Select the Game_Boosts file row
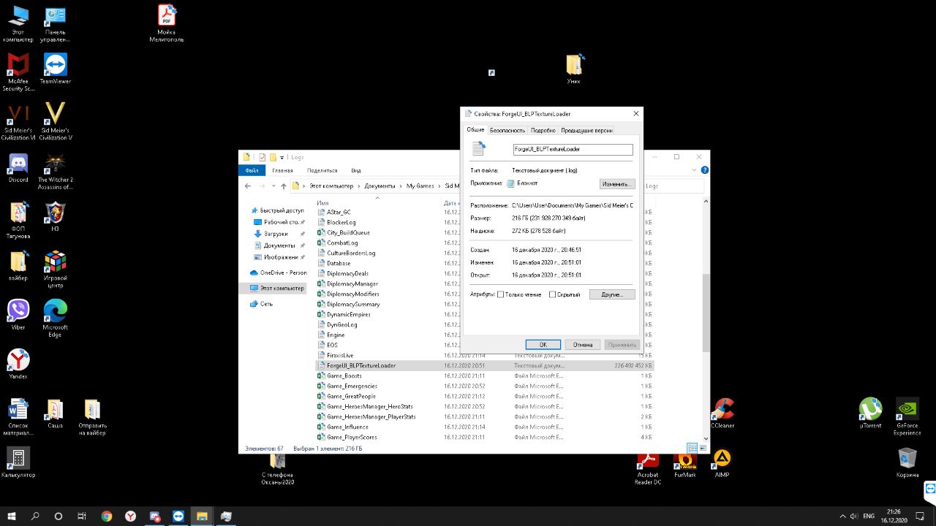This screenshot has width=936, height=526. pyautogui.click(x=484, y=376)
